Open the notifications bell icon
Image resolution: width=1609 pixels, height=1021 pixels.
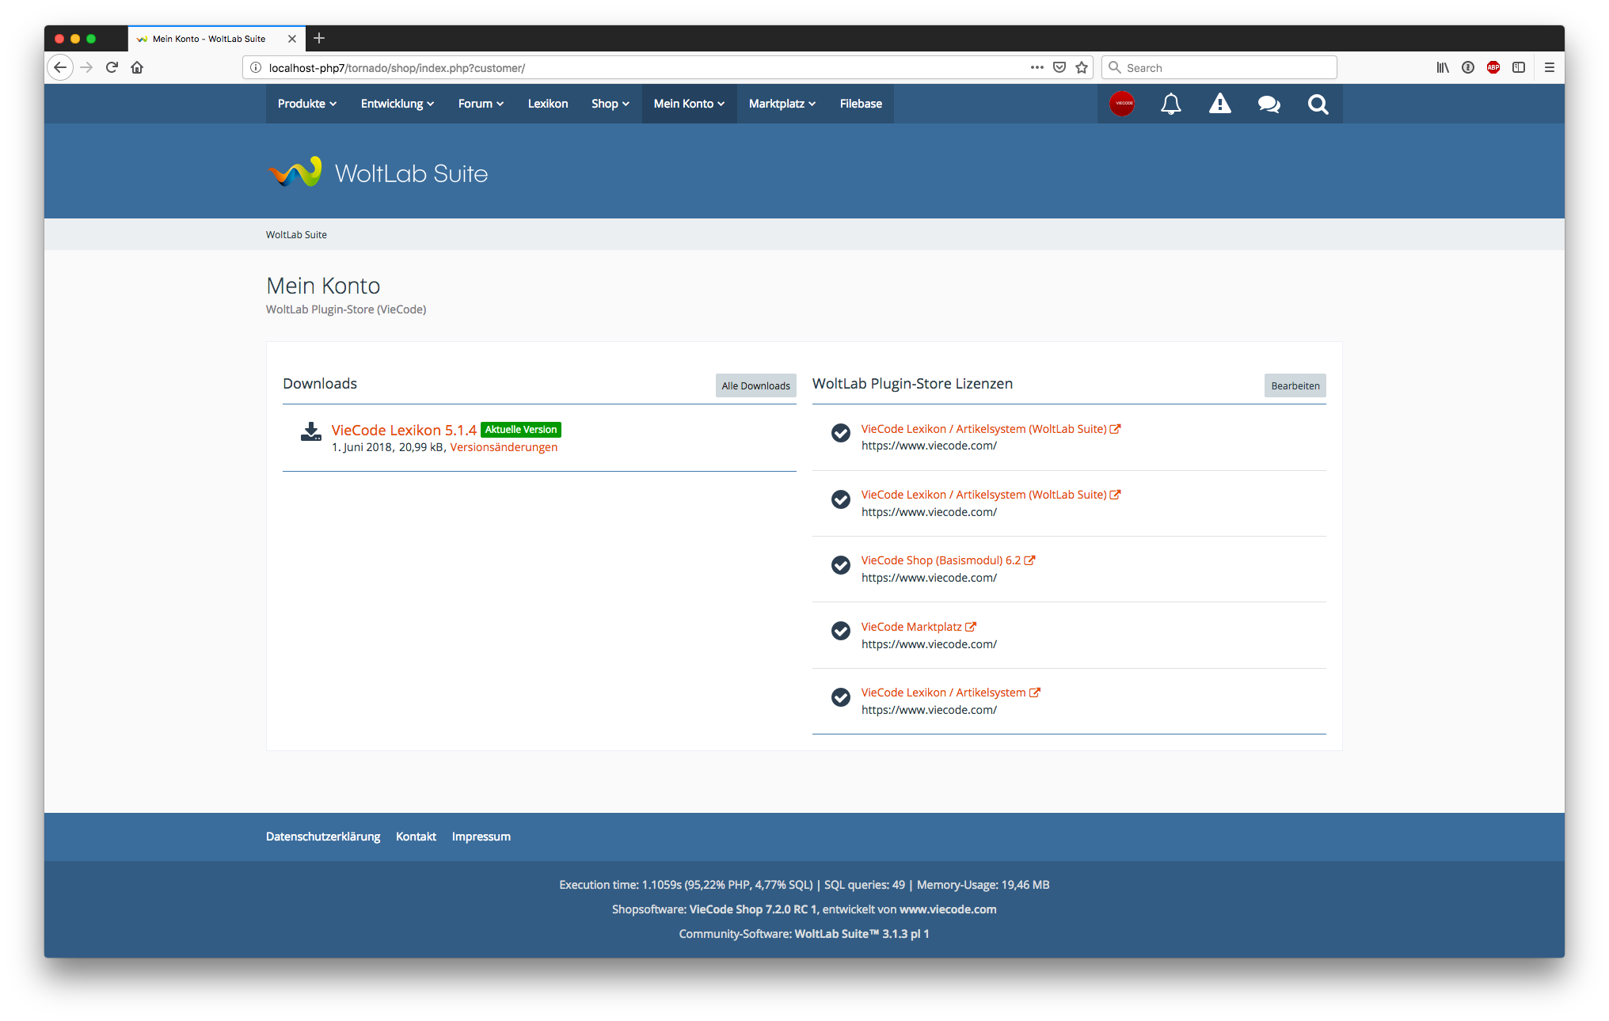pyautogui.click(x=1170, y=104)
